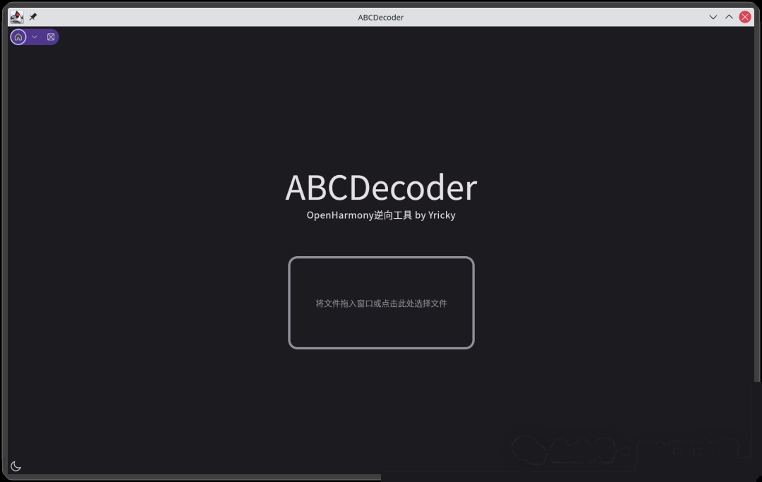762x482 pixels.
Task: Click the 'ABCDecoder' window title text
Action: click(380, 17)
